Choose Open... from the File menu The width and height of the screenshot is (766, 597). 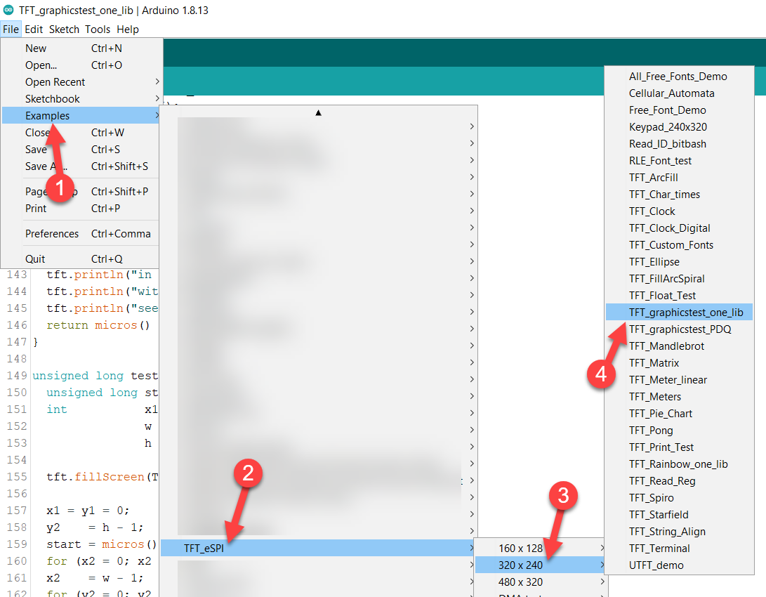(x=81, y=65)
